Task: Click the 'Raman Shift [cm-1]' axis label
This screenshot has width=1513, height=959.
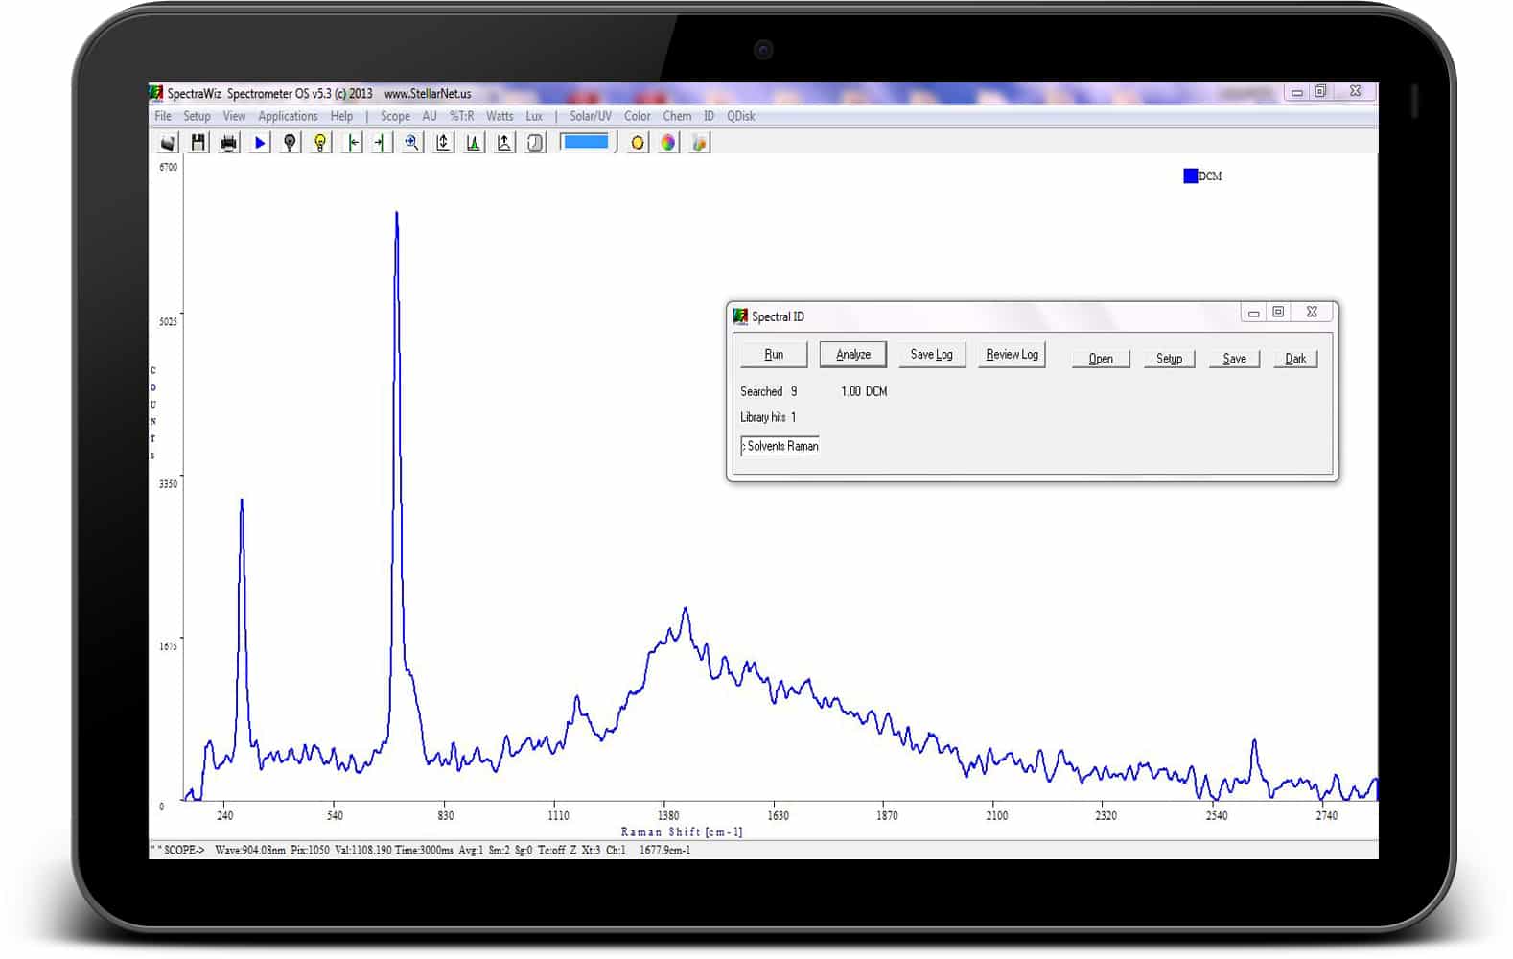Action: [x=682, y=832]
